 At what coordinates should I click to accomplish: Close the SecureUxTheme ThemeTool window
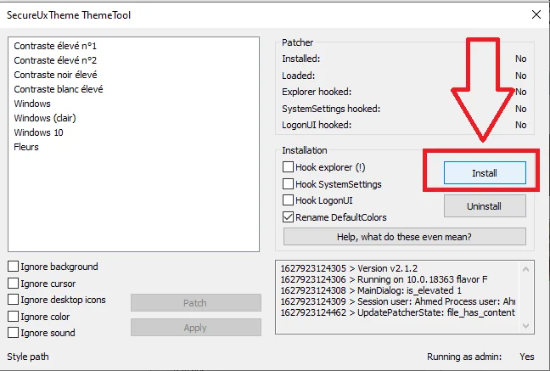[x=535, y=14]
